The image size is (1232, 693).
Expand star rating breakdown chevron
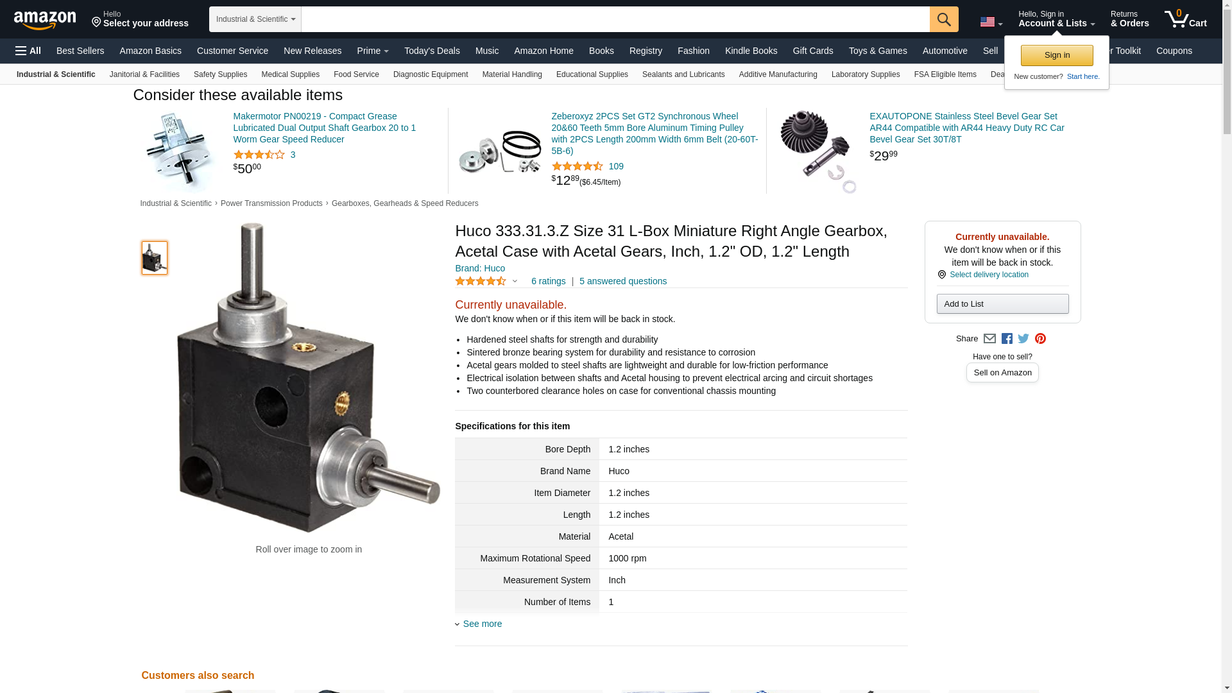click(515, 281)
